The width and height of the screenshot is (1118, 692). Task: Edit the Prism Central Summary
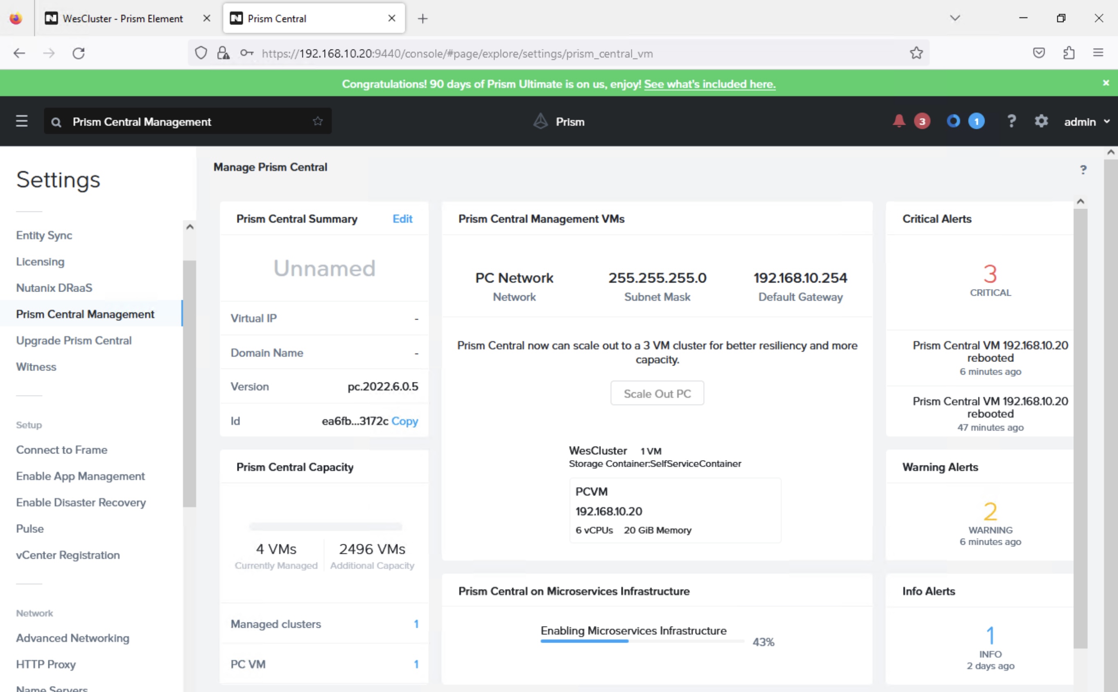[x=402, y=219]
